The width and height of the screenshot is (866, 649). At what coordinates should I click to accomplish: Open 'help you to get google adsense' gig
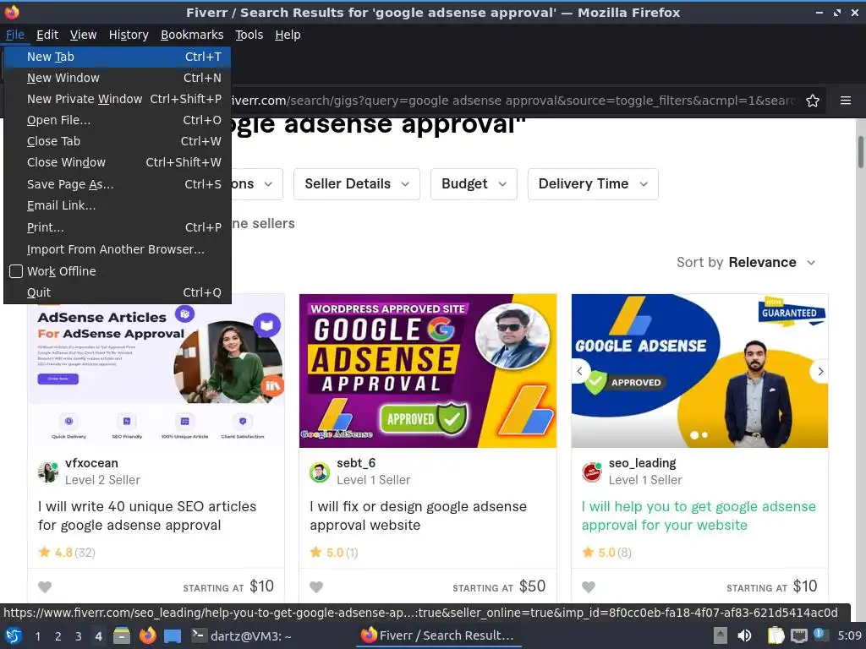click(x=698, y=515)
